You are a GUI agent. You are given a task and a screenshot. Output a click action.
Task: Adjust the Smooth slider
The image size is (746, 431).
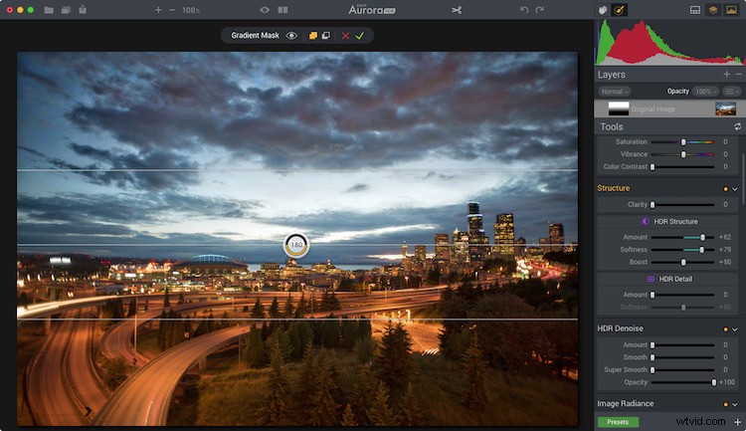[682, 357]
